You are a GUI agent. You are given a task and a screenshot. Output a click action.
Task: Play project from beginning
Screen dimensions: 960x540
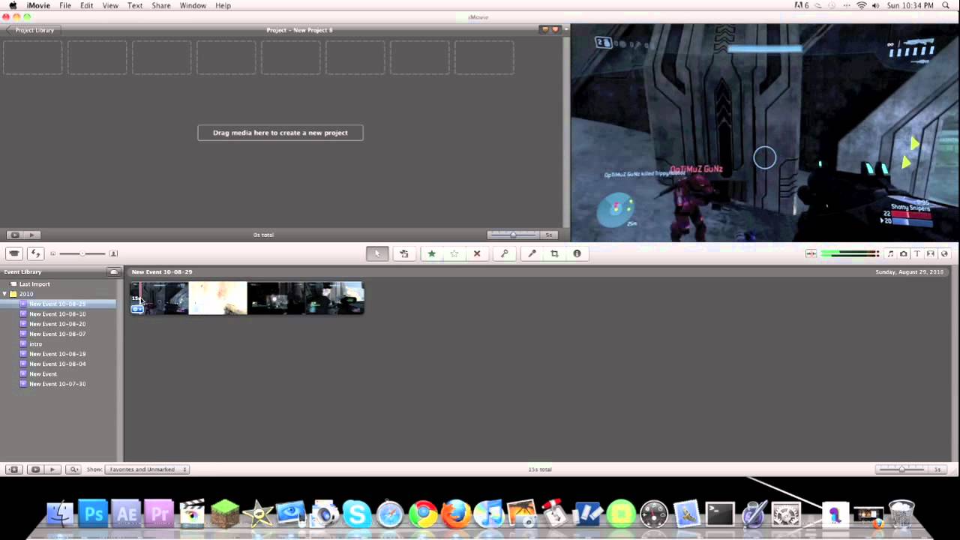coord(31,235)
